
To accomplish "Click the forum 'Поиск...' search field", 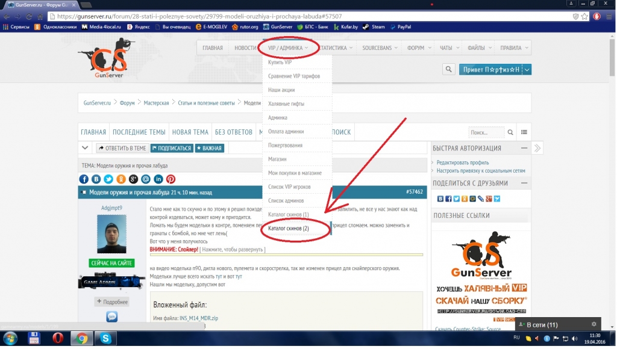I will click(486, 132).
